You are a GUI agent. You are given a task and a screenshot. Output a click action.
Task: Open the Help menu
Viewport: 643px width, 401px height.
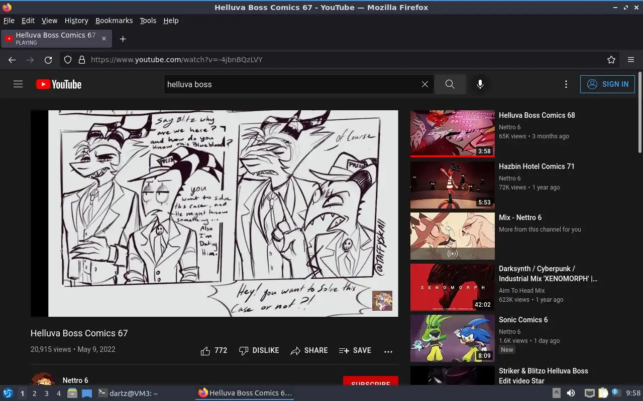[171, 21]
